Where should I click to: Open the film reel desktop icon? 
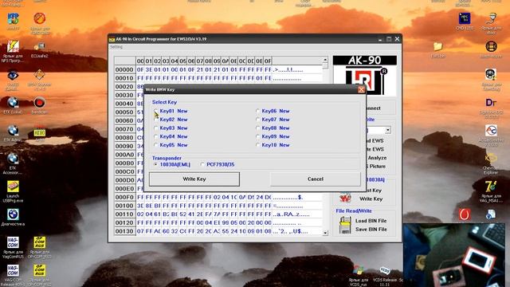(491, 46)
